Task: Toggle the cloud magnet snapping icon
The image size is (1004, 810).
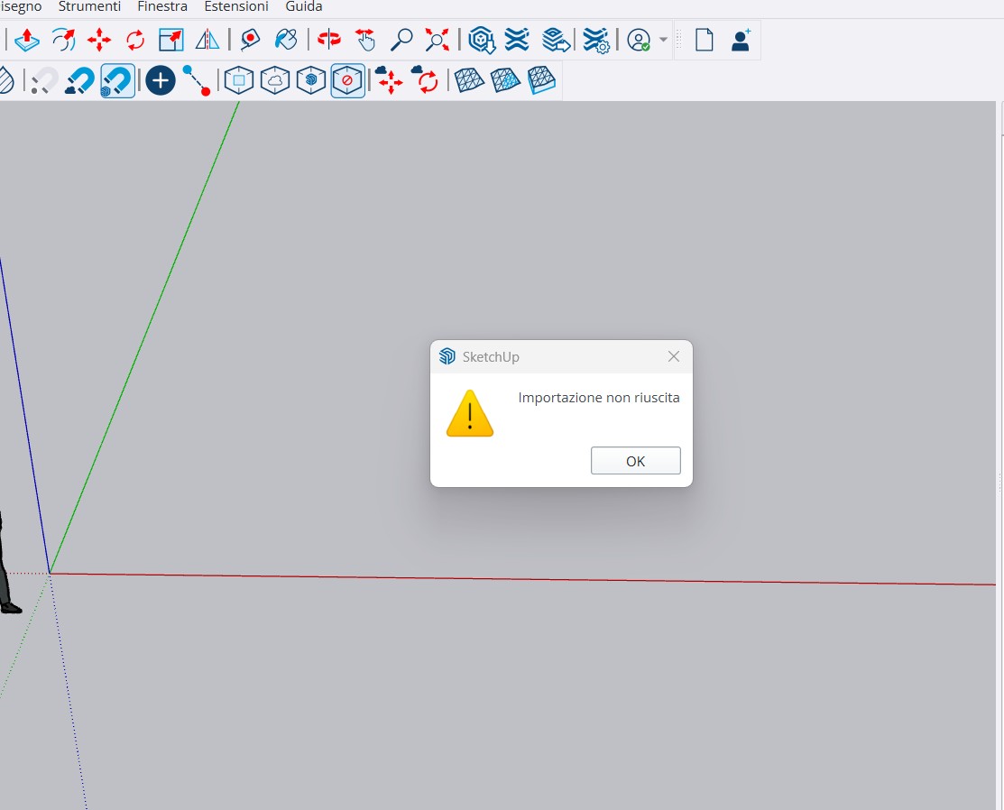Action: [80, 80]
